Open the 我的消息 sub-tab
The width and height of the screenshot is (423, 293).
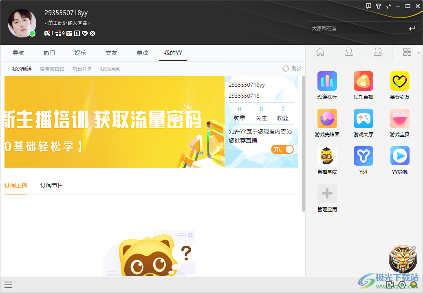tap(110, 69)
